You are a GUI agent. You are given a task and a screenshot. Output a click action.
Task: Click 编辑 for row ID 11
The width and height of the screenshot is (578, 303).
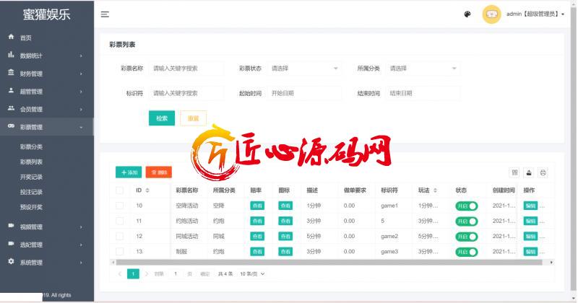[530, 221]
